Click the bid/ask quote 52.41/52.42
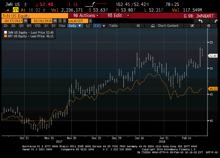This screenshot has width=220, height=158. pos(132,4)
